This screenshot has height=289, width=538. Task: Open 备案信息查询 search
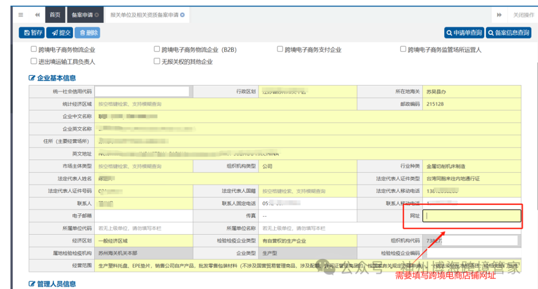[x=509, y=32]
